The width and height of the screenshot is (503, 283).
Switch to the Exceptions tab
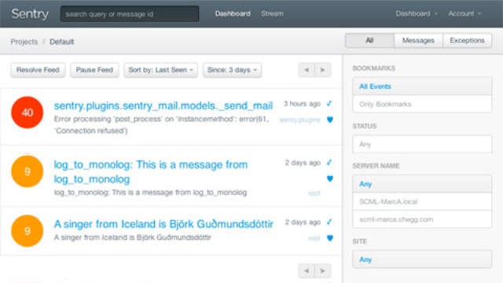[x=467, y=41]
